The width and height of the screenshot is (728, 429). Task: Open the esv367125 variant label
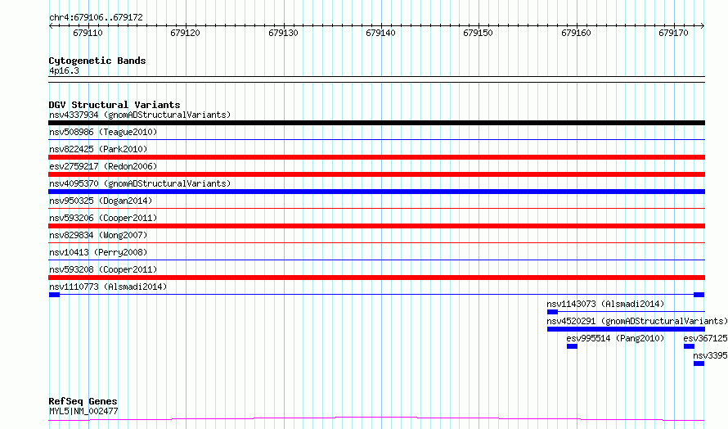[705, 338]
